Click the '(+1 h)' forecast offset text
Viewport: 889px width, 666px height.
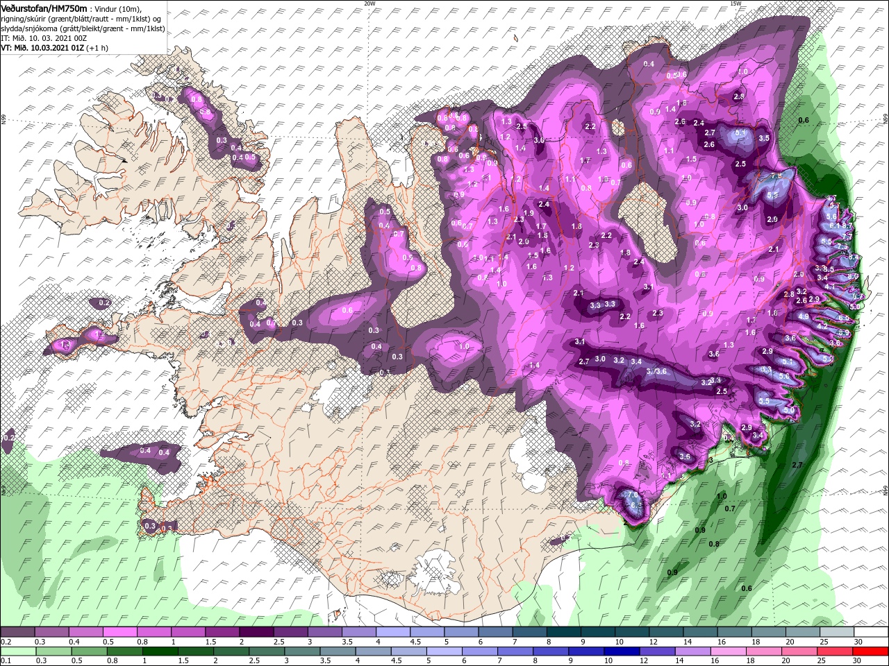point(97,48)
